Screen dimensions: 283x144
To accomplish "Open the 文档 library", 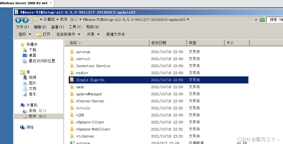I will point(33,88).
